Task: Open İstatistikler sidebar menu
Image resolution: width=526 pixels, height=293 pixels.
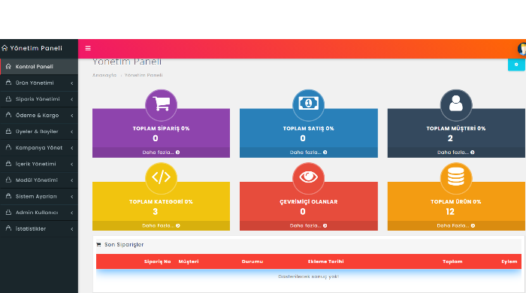Action: coord(39,228)
